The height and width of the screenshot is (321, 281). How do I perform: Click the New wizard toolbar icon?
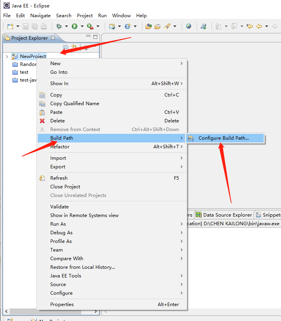click(x=10, y=26)
